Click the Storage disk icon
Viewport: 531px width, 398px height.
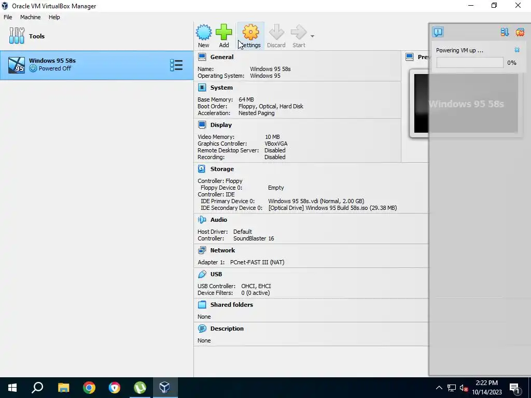pos(202,169)
